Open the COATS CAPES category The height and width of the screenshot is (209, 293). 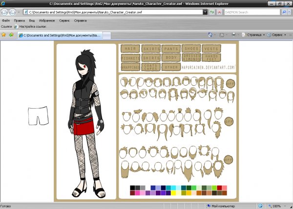(x=151, y=67)
